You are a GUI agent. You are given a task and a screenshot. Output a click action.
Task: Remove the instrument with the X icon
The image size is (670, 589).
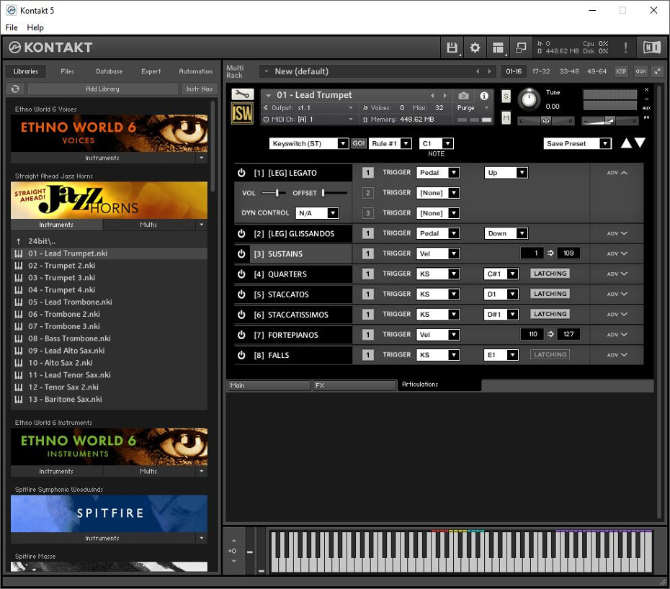(646, 90)
